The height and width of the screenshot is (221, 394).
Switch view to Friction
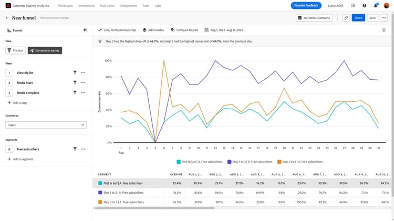(x=16, y=50)
